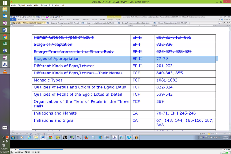Open the VLC Help menu

(x=63, y=5)
